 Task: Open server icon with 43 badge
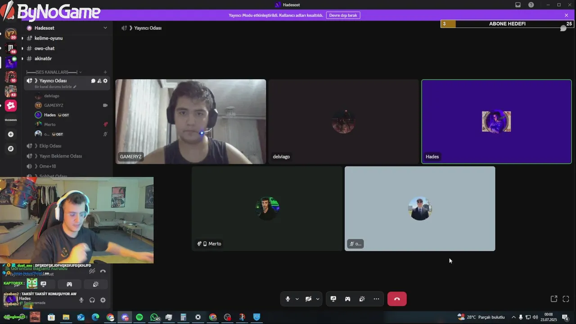point(11,91)
